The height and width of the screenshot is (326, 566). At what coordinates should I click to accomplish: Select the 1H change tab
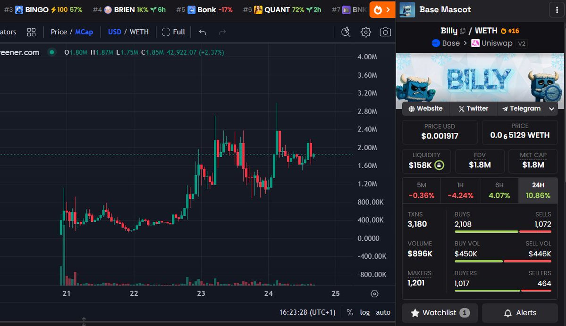pos(460,190)
